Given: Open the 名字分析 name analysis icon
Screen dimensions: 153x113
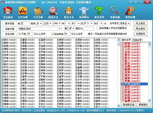Looking at the screenshot, I should point(23,13).
